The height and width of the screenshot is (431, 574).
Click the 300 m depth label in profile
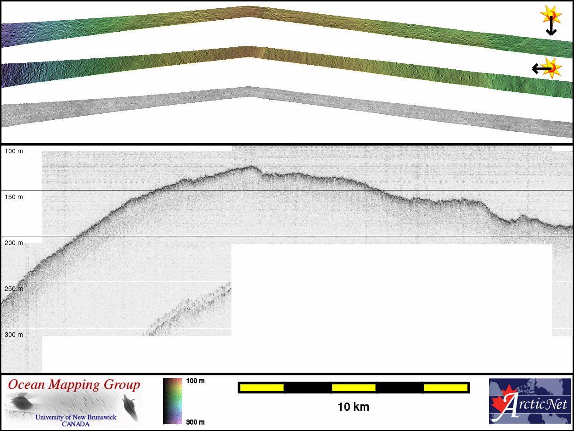pos(14,335)
